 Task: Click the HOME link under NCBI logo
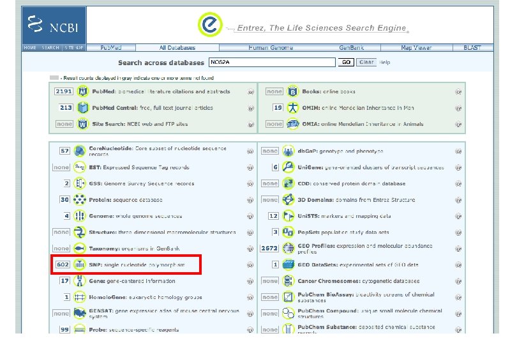30,47
